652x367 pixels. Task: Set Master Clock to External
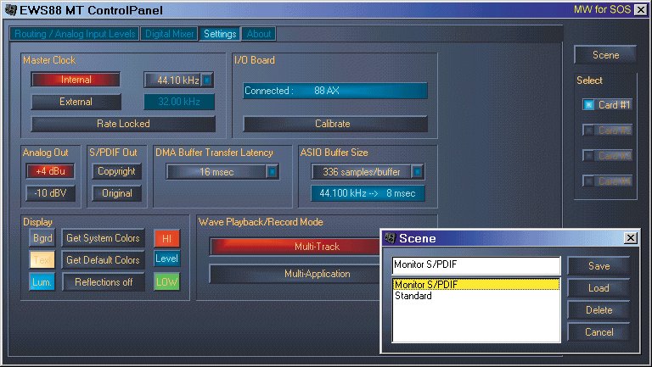[x=76, y=102]
